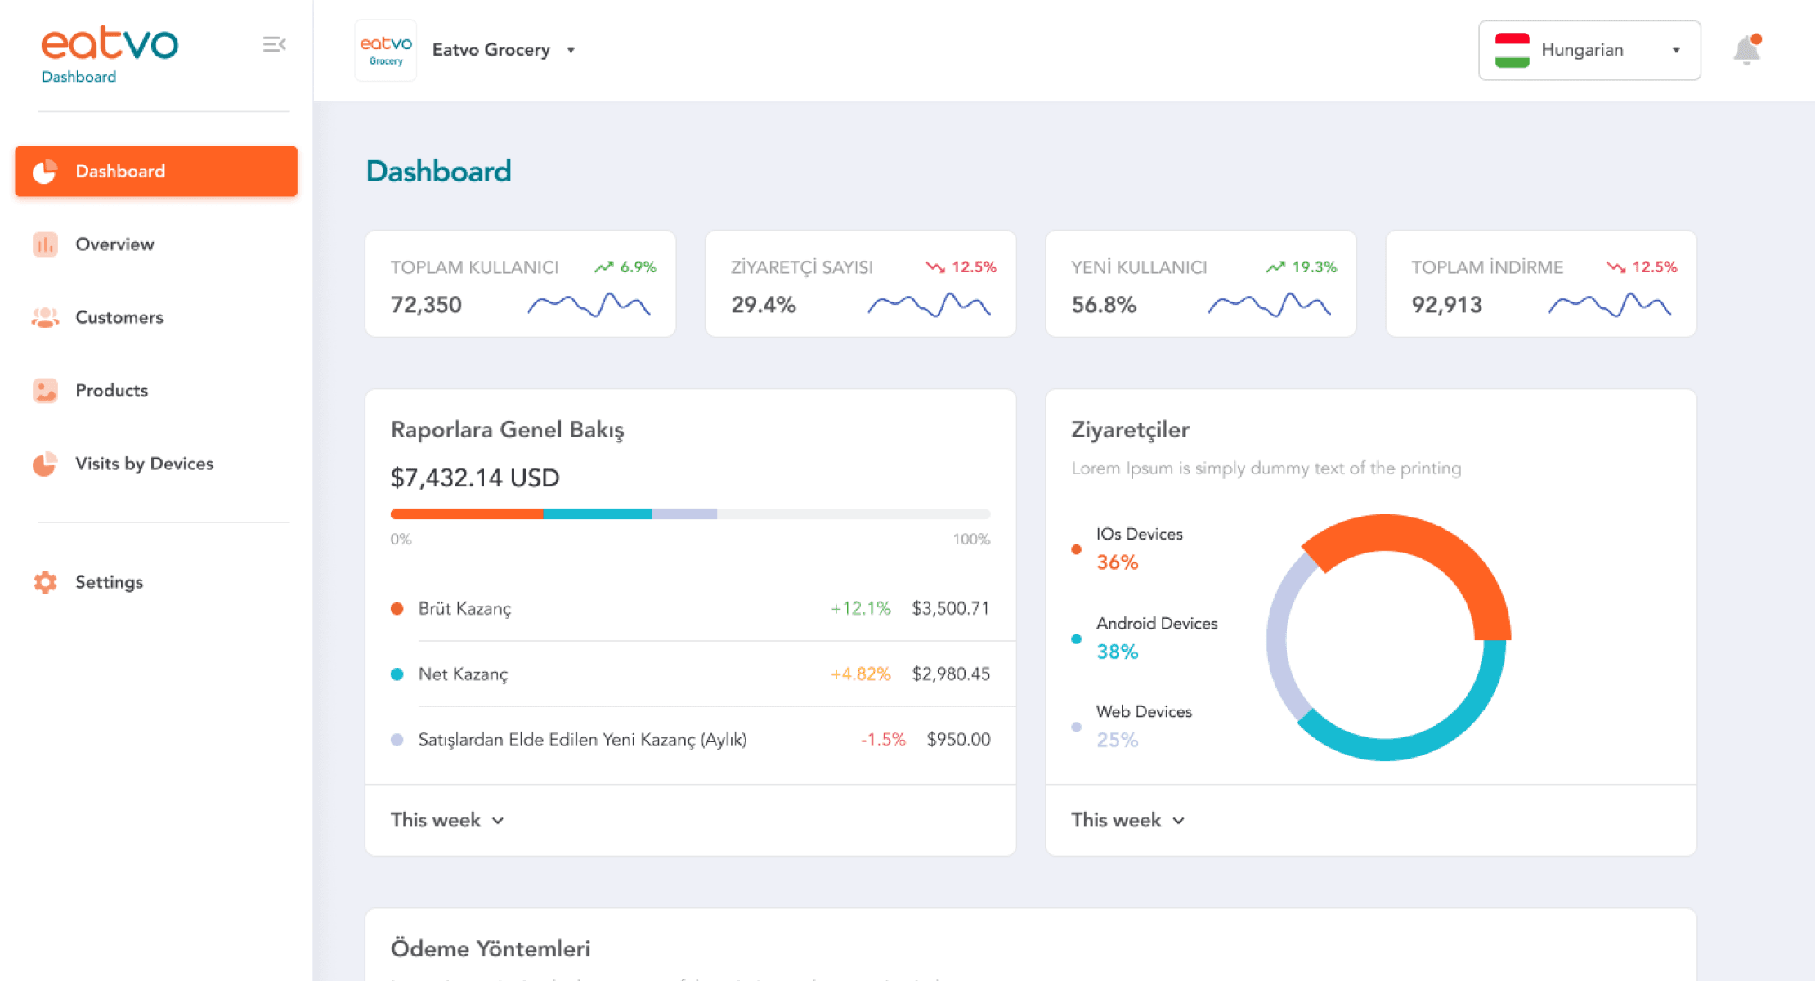Click the notification bell icon
This screenshot has height=981, width=1815.
point(1746,49)
